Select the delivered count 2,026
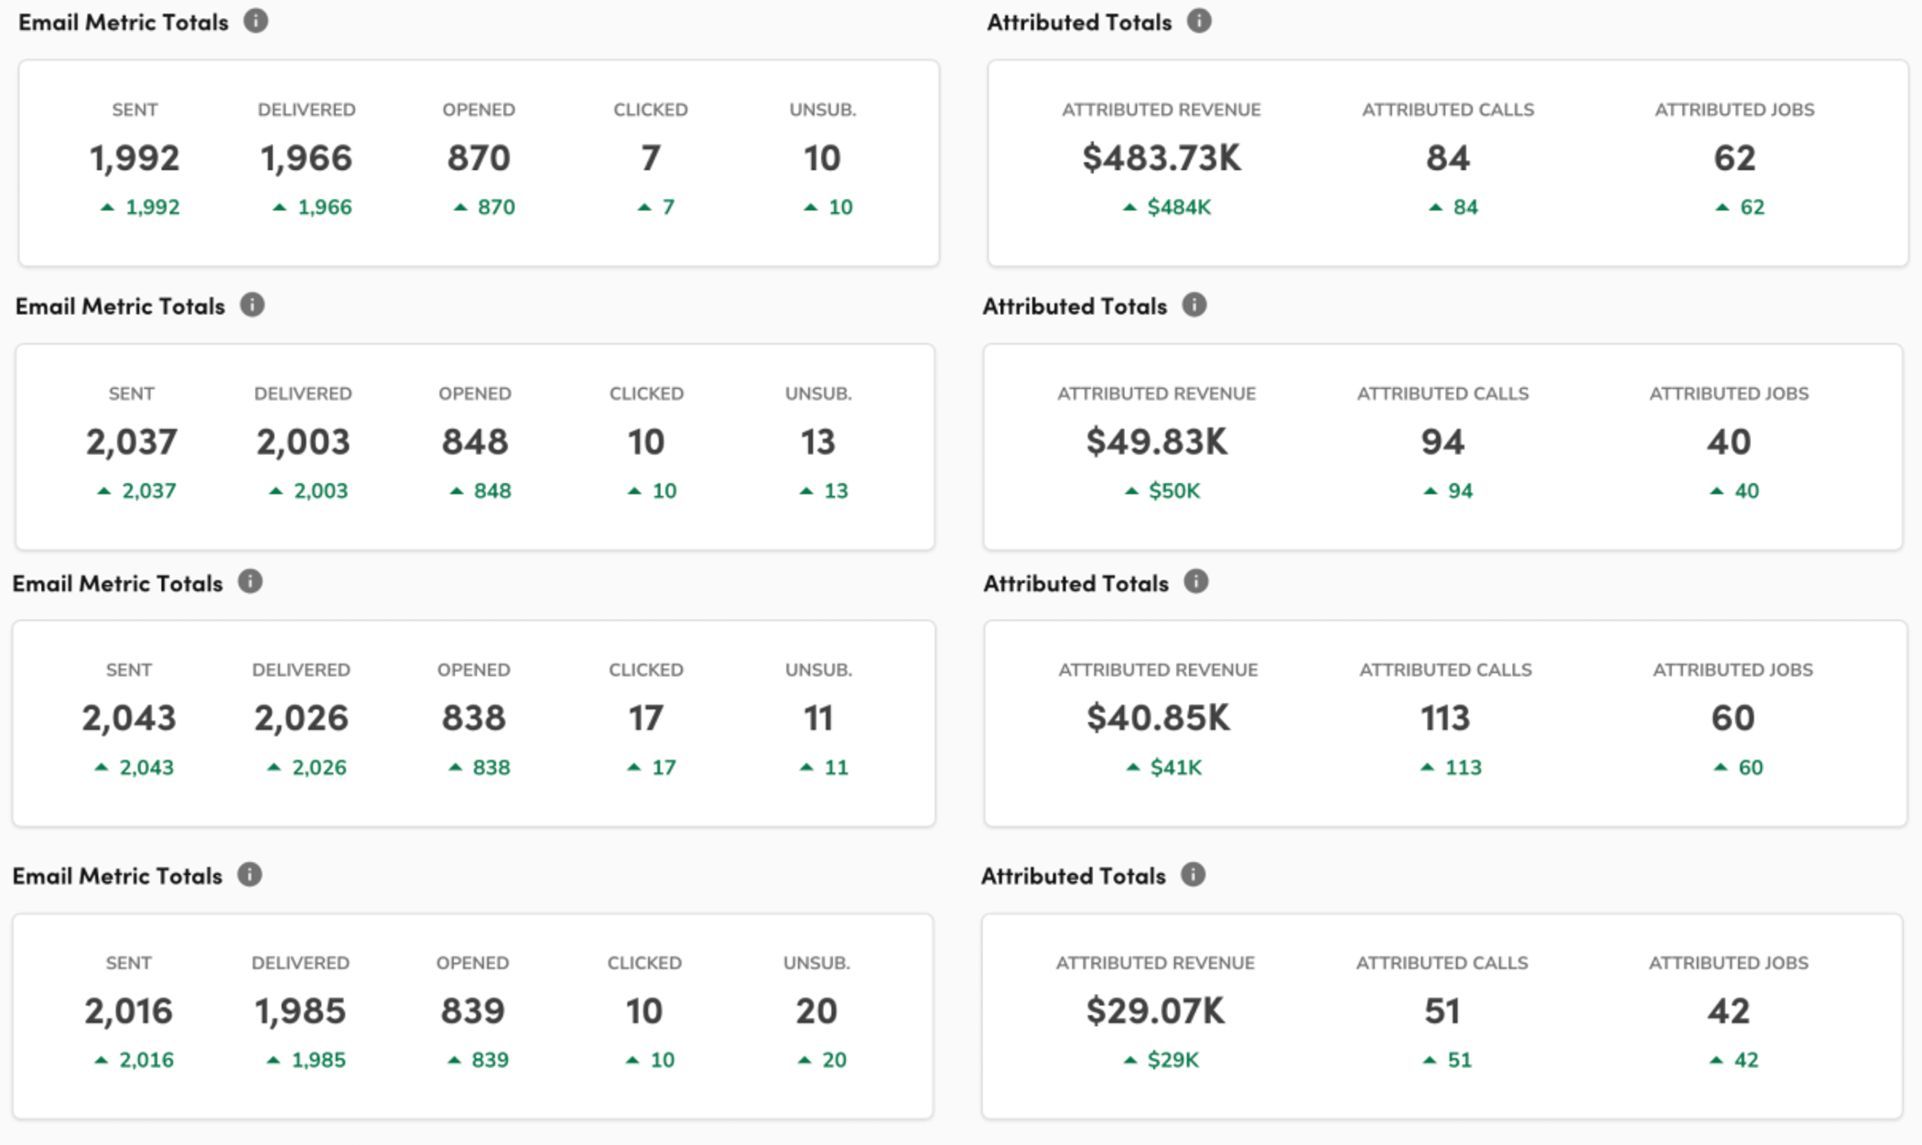The width and height of the screenshot is (1922, 1145). pyautogui.click(x=301, y=718)
